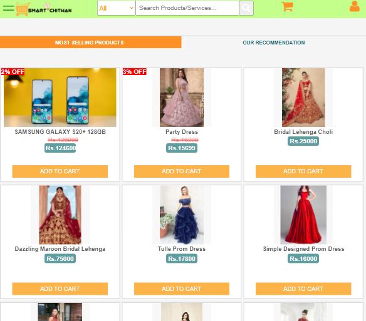Viewport: 366px width, 321px height.
Task: Switch to Our Recommendation tab
Action: [274, 43]
